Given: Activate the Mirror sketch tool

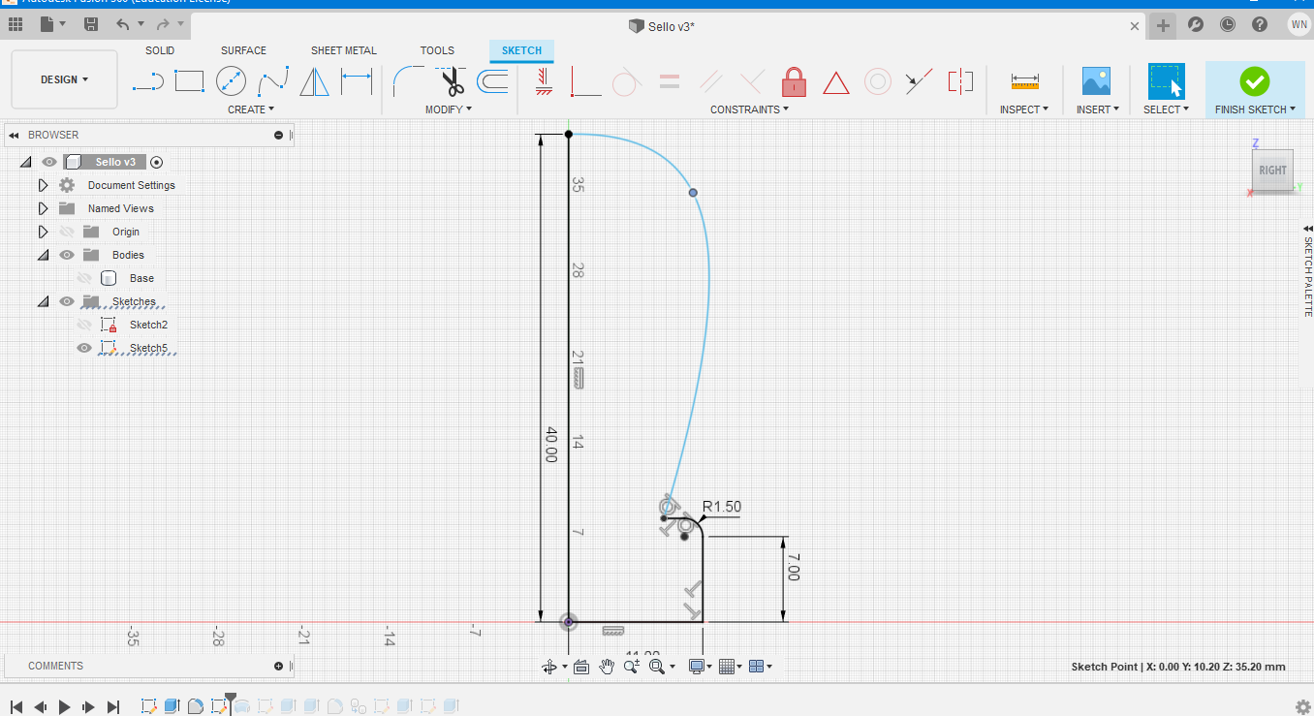Looking at the screenshot, I should (314, 82).
